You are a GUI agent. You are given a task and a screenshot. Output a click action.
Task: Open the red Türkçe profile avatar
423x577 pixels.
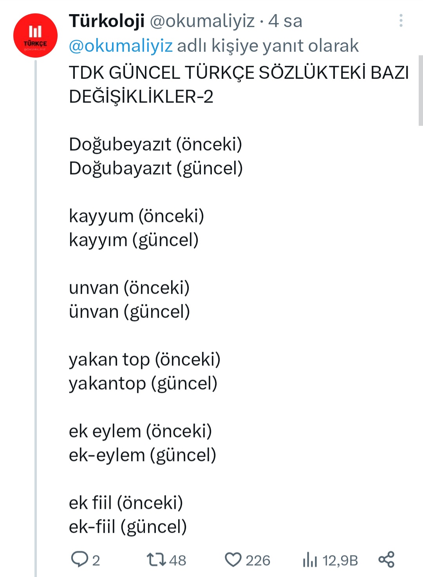pos(35,36)
